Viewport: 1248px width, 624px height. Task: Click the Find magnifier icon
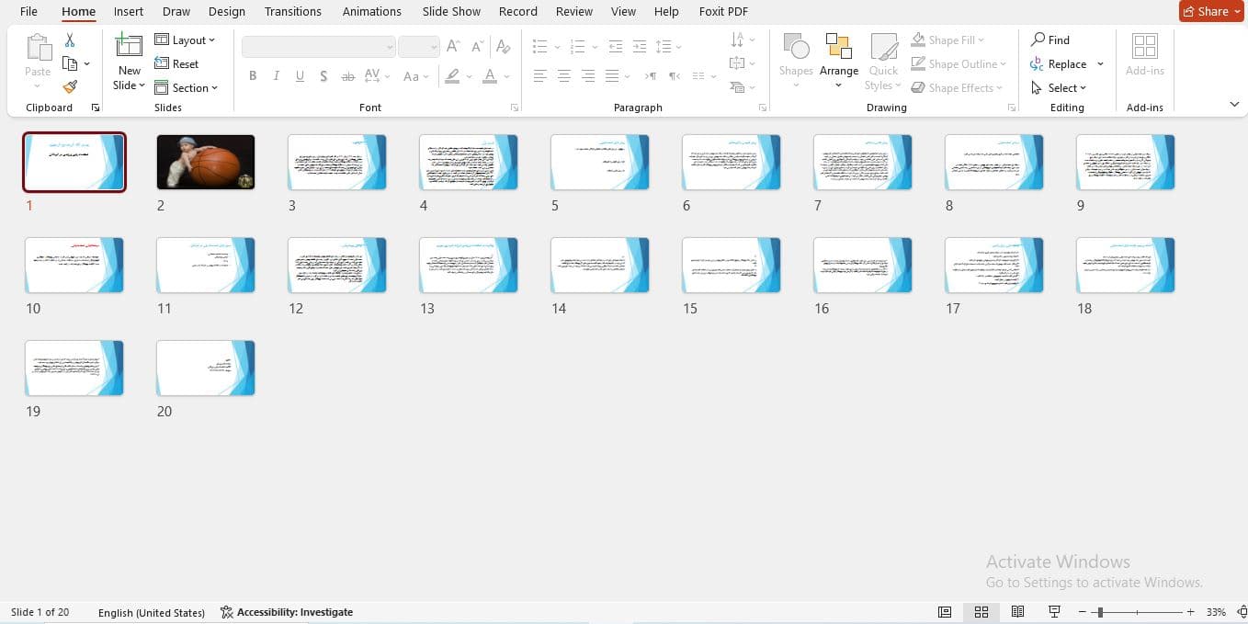[x=1038, y=40]
